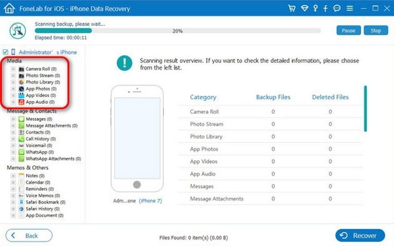Image resolution: width=394 pixels, height=246 pixels.
Task: Click the (iPhone 7) device link
Action: 150,201
